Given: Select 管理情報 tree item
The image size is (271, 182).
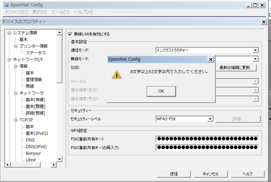Looking at the screenshot, I should click(x=34, y=80).
